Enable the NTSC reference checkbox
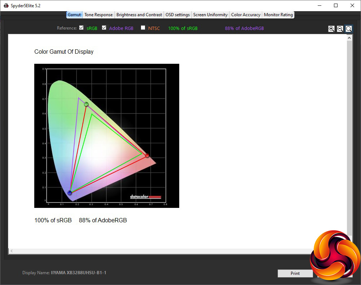The height and width of the screenshot is (285, 361). click(143, 28)
